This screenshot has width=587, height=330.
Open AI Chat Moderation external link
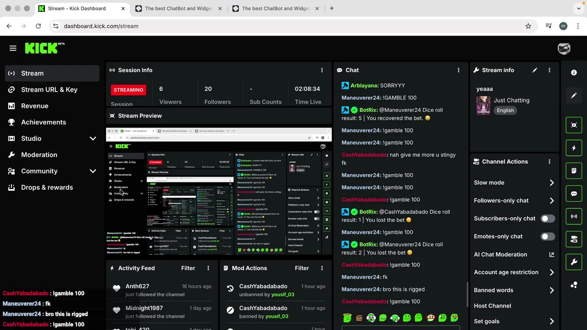pyautogui.click(x=552, y=254)
